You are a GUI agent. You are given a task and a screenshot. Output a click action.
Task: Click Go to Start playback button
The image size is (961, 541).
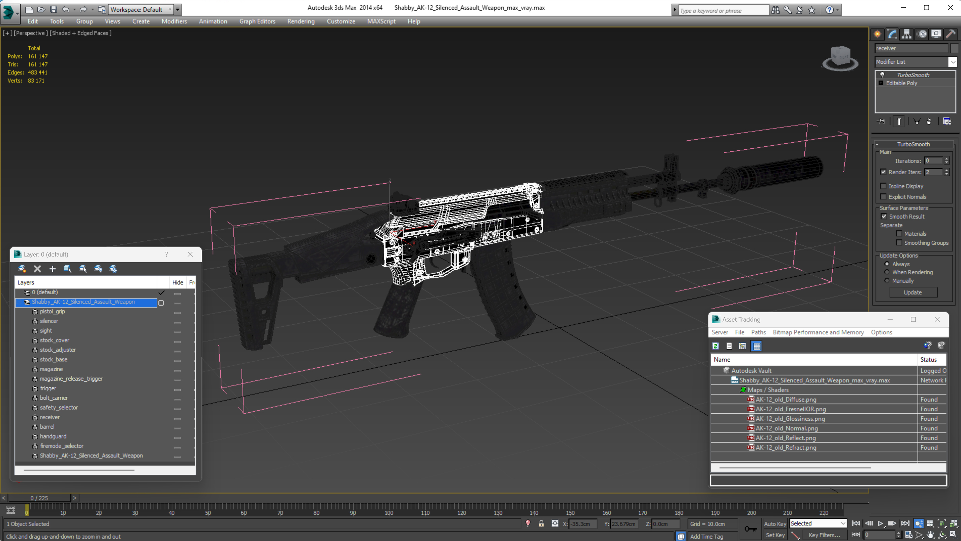tap(856, 523)
